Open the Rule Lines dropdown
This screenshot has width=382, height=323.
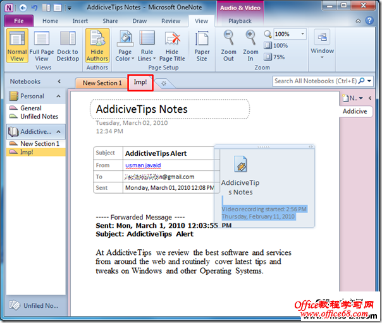coord(147,45)
